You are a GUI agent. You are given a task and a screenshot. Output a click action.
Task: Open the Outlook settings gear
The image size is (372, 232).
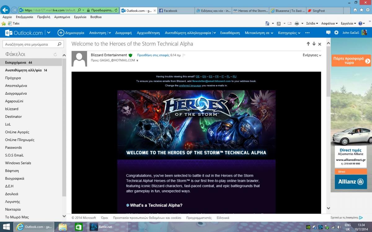coord(336,32)
